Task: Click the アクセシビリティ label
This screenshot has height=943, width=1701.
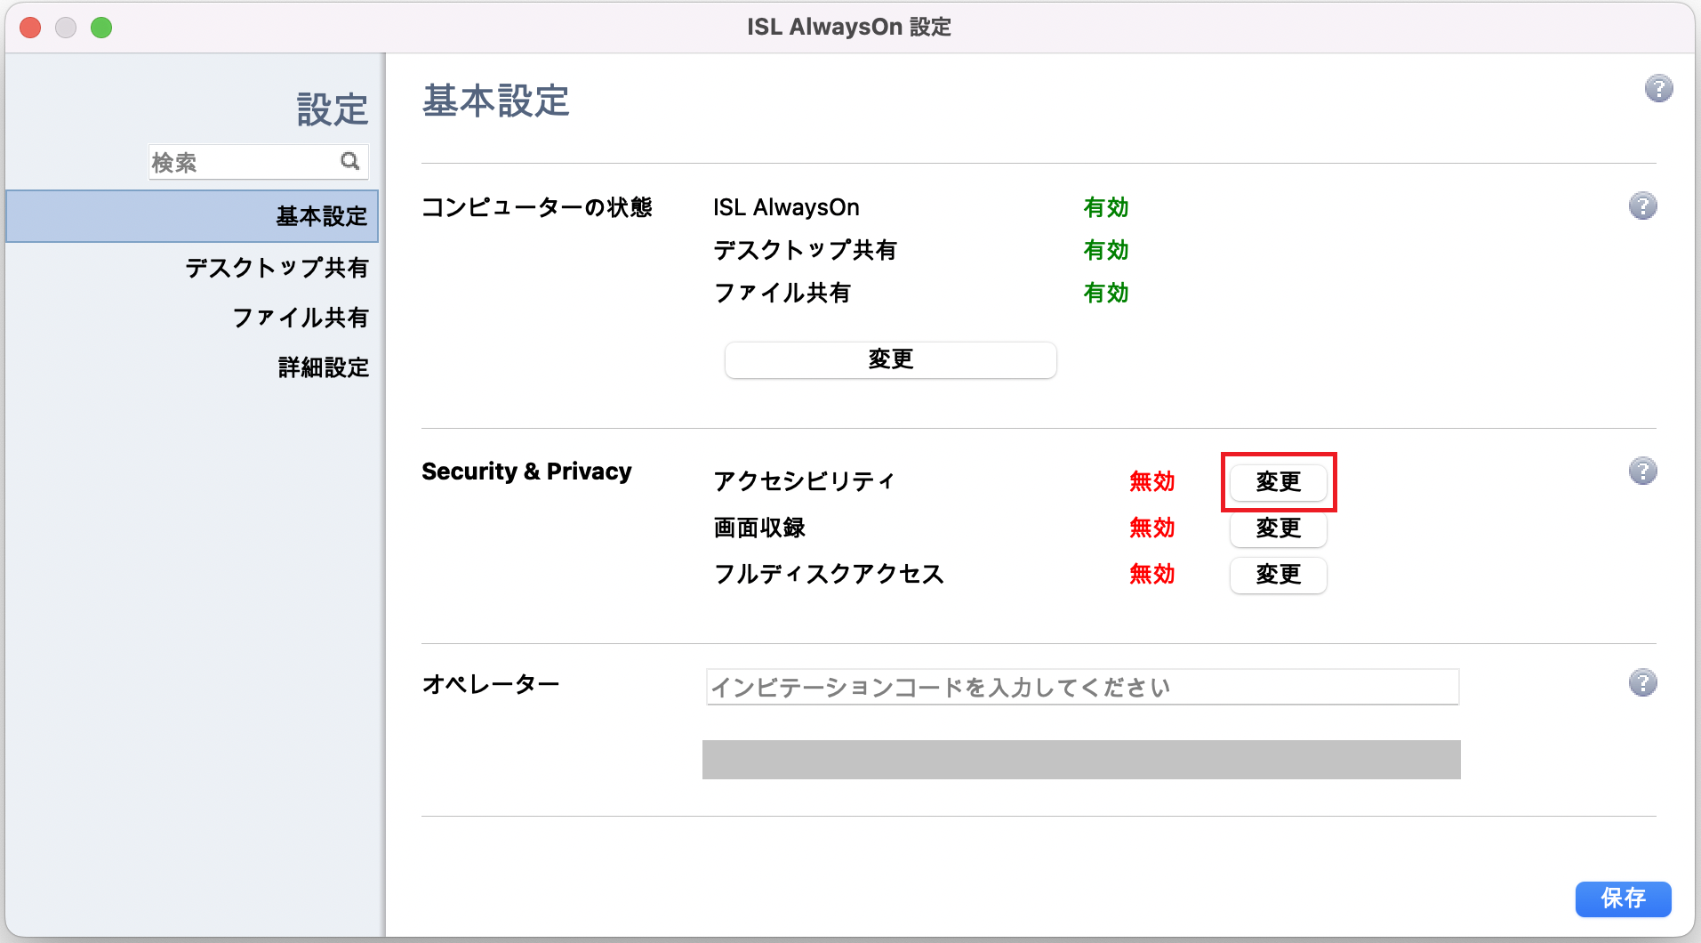Action: (x=804, y=481)
